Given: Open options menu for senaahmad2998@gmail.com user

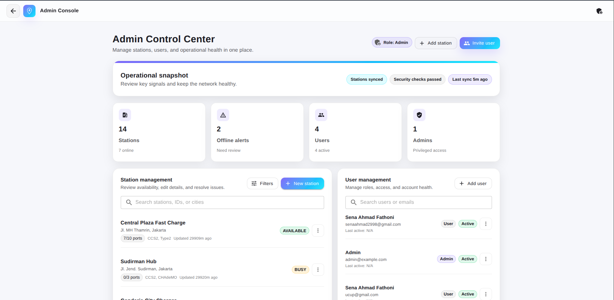Looking at the screenshot, I should pyautogui.click(x=486, y=224).
